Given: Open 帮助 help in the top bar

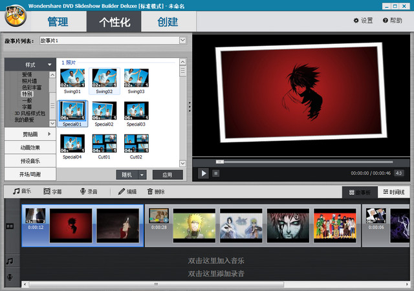Looking at the screenshot, I should click(x=392, y=21).
